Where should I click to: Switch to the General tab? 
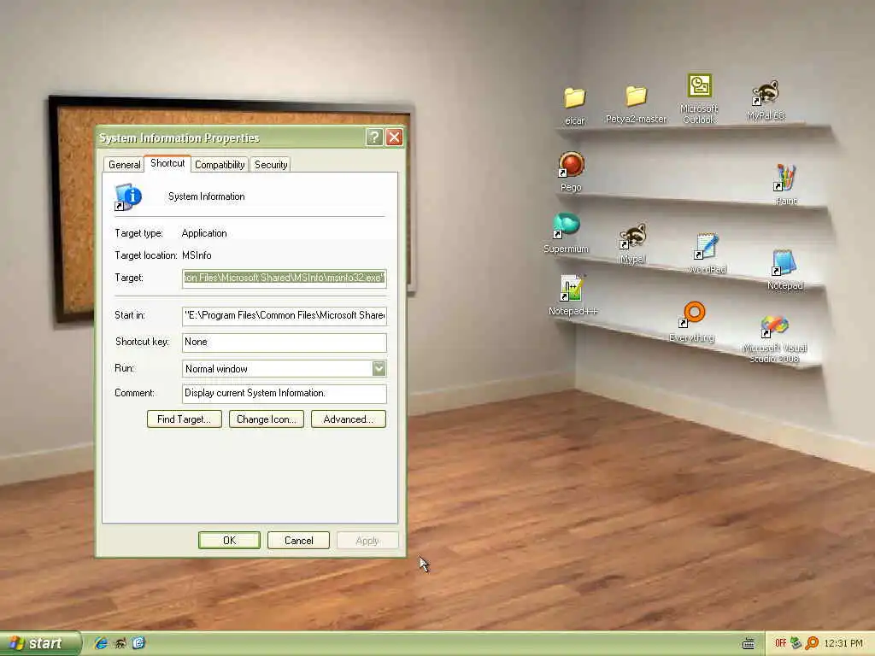point(124,165)
